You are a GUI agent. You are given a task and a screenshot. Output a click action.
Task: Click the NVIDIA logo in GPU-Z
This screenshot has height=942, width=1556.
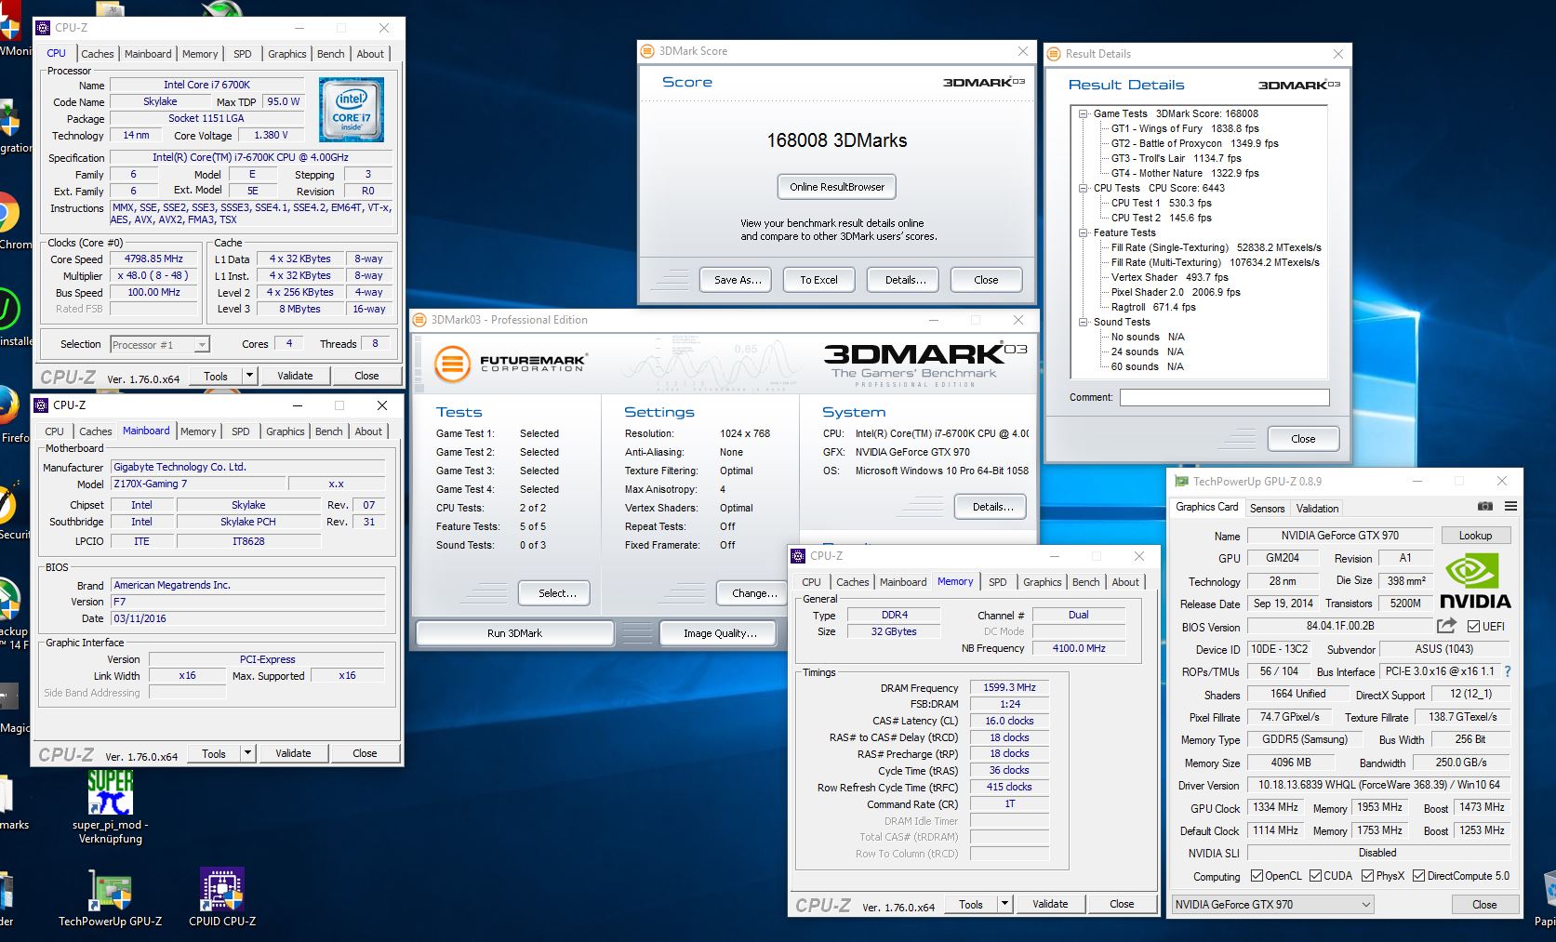coord(1475,583)
